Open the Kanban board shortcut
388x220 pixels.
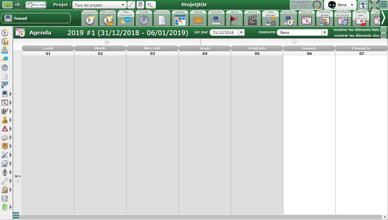click(x=180, y=20)
